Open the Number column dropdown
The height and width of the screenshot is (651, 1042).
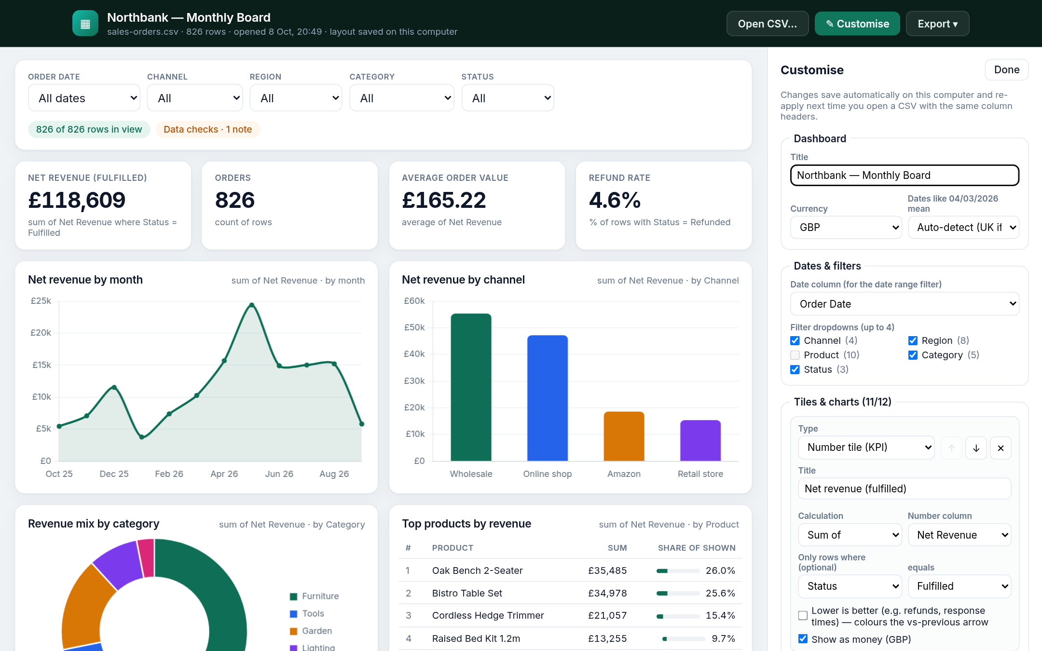point(960,535)
